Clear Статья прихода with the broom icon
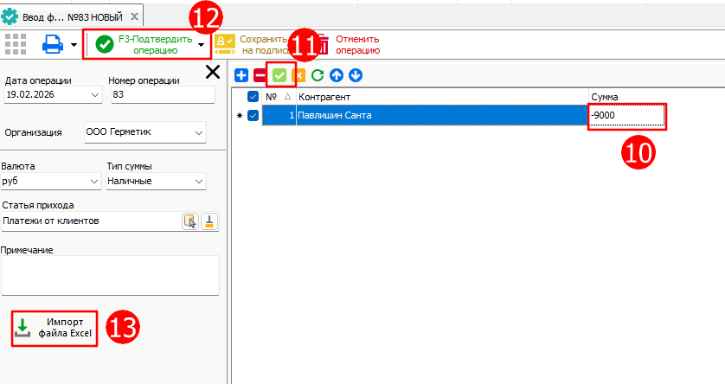The width and height of the screenshot is (725, 384). pos(209,221)
